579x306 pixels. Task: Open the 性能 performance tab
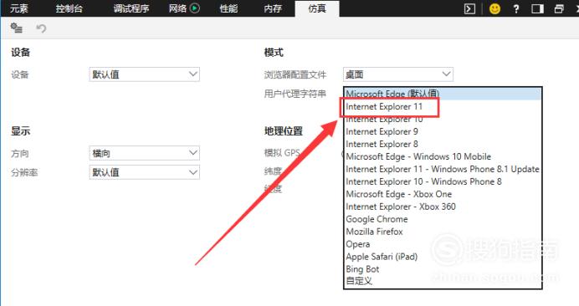pos(228,8)
